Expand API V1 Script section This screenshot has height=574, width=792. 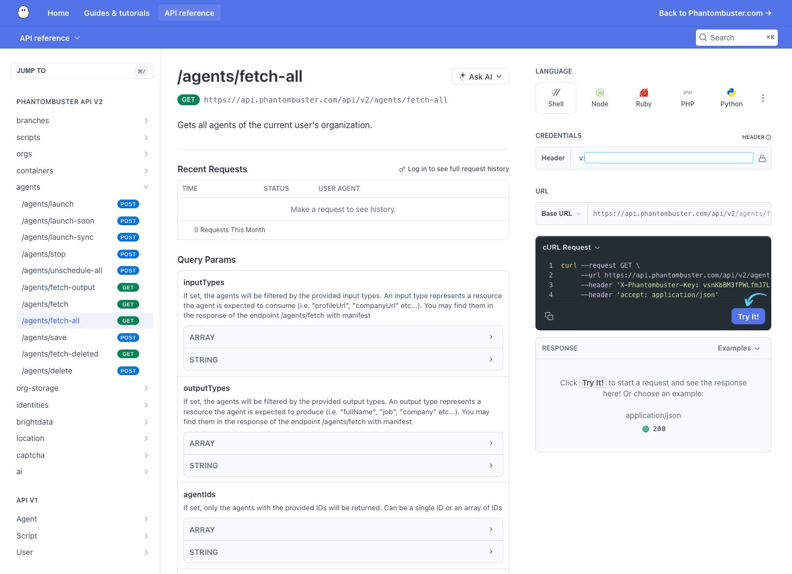coord(85,536)
